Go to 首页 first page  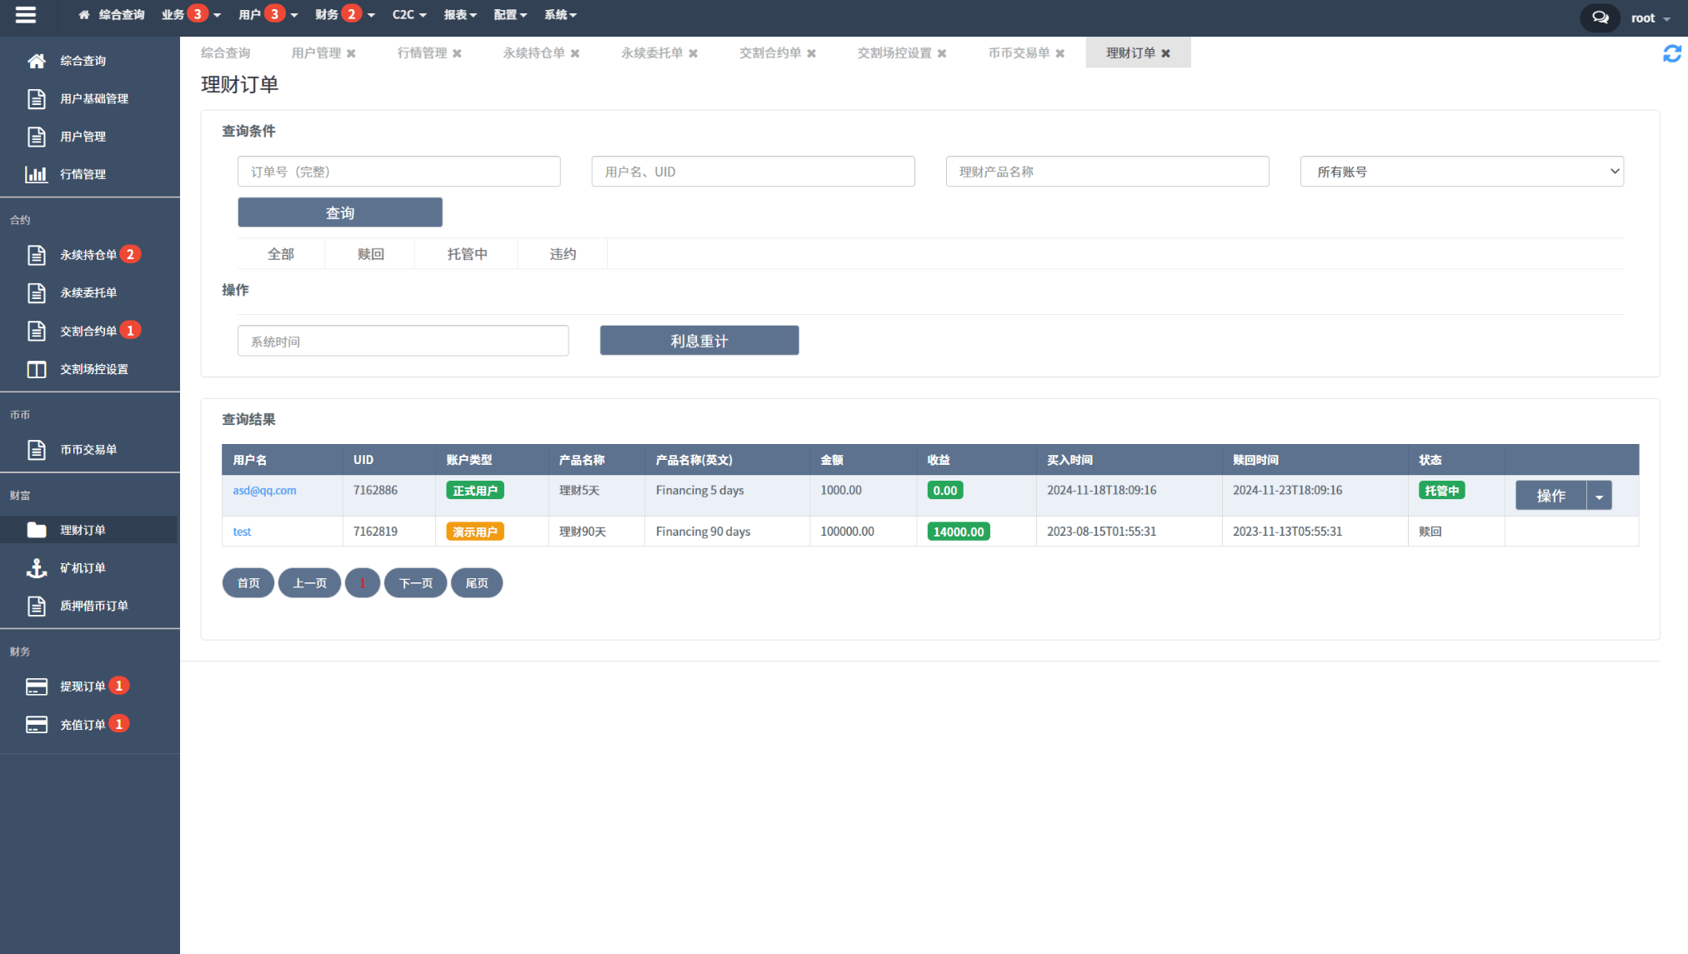248,583
